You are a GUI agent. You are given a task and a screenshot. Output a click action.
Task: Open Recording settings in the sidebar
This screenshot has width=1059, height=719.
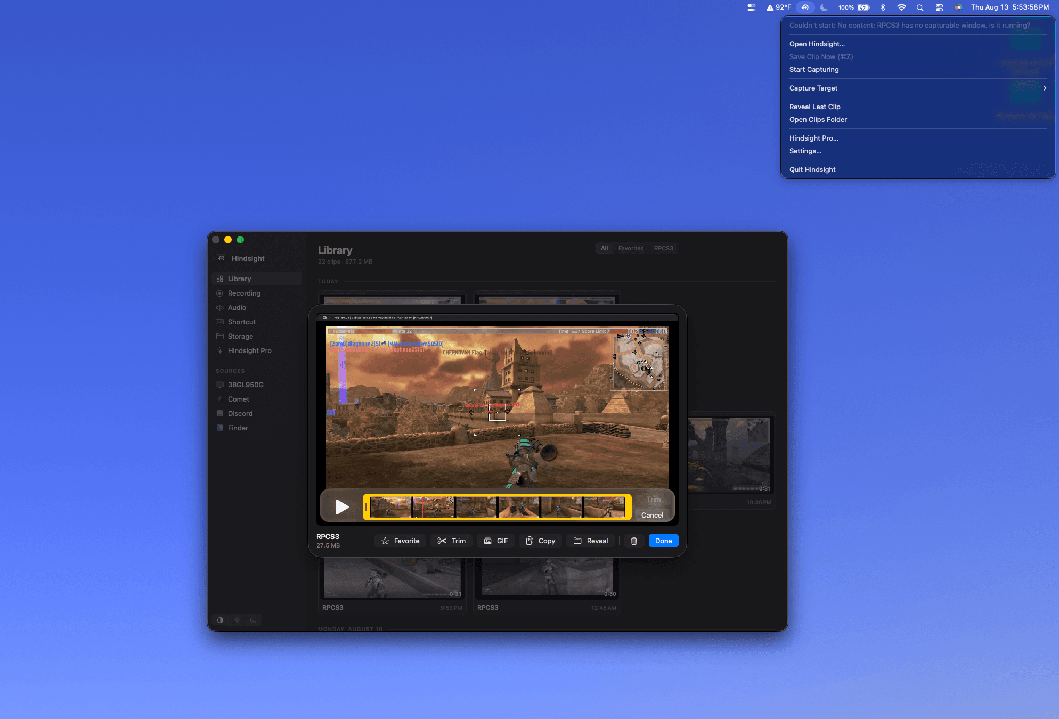257,293
